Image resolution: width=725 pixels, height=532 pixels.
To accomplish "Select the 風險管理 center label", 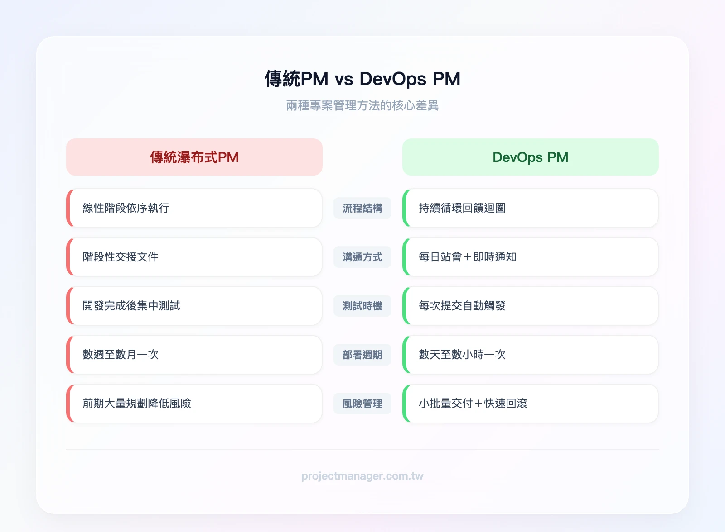I will point(362,404).
